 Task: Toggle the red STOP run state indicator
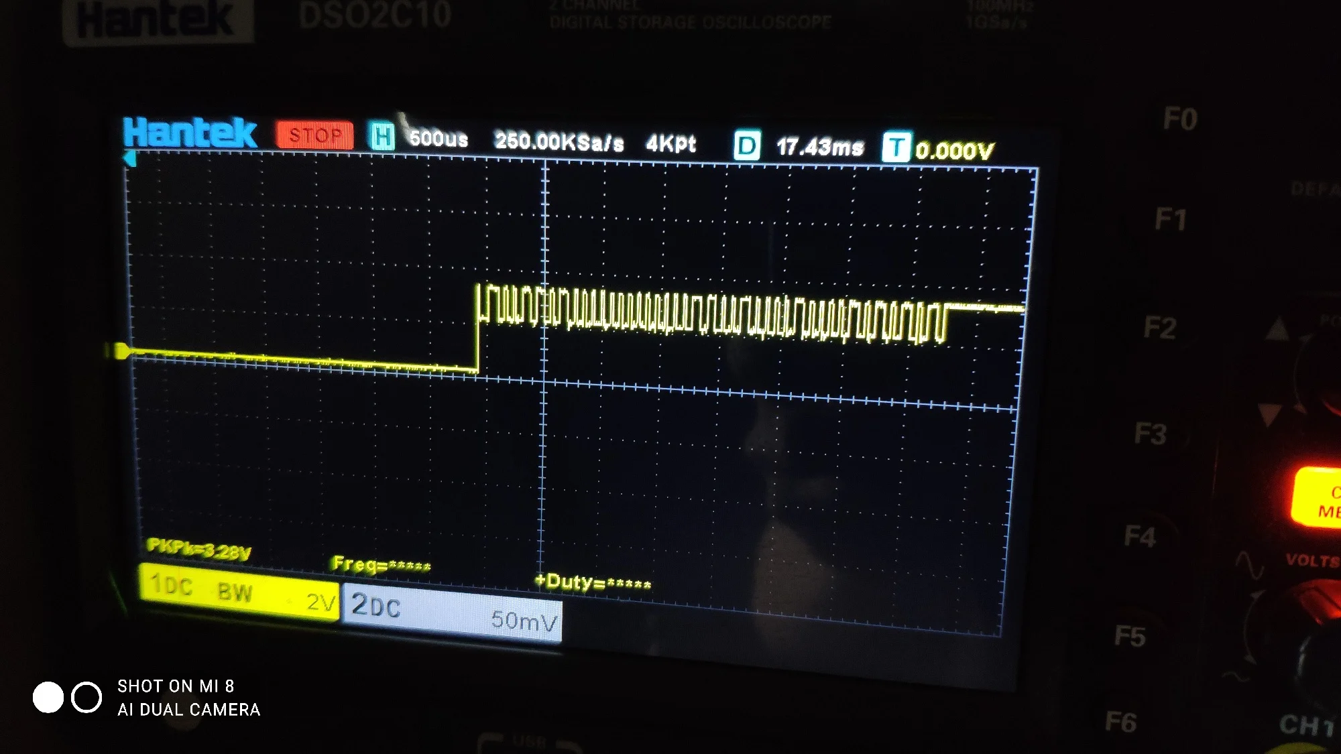314,135
